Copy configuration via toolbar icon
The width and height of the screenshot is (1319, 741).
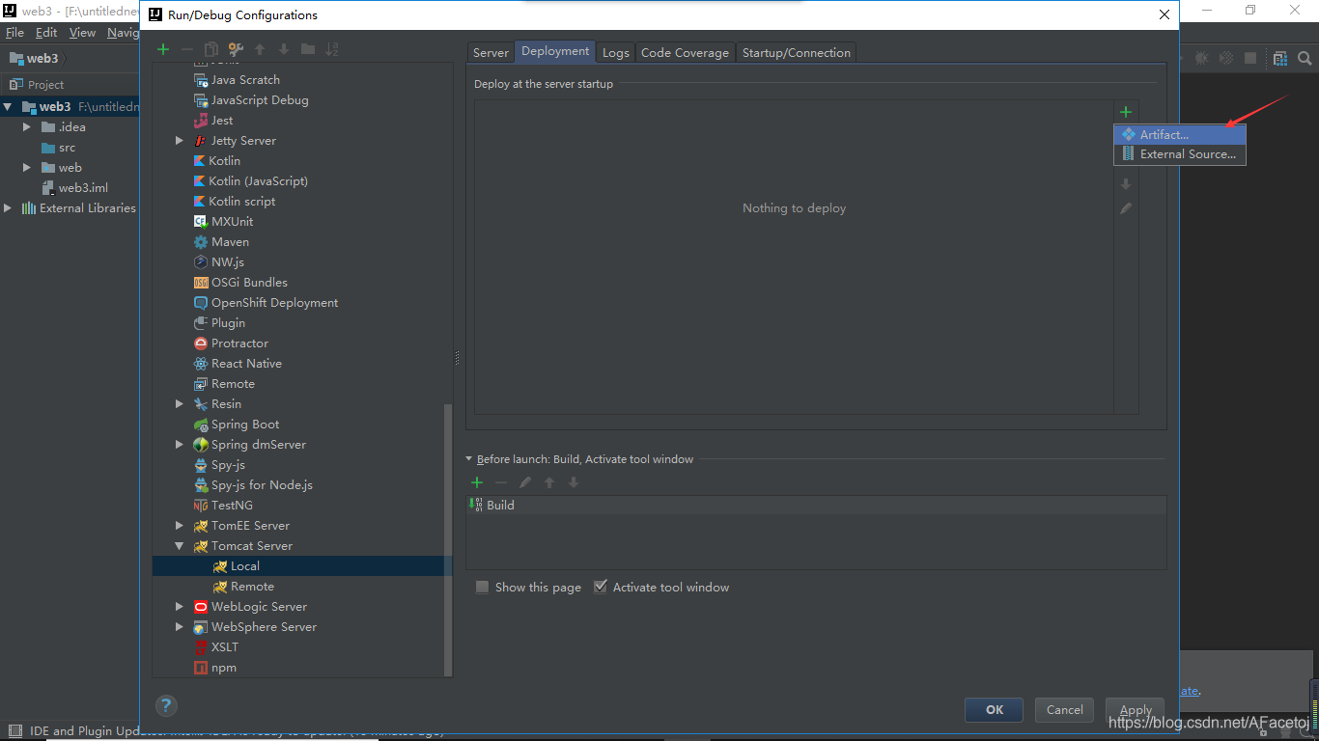(x=210, y=49)
